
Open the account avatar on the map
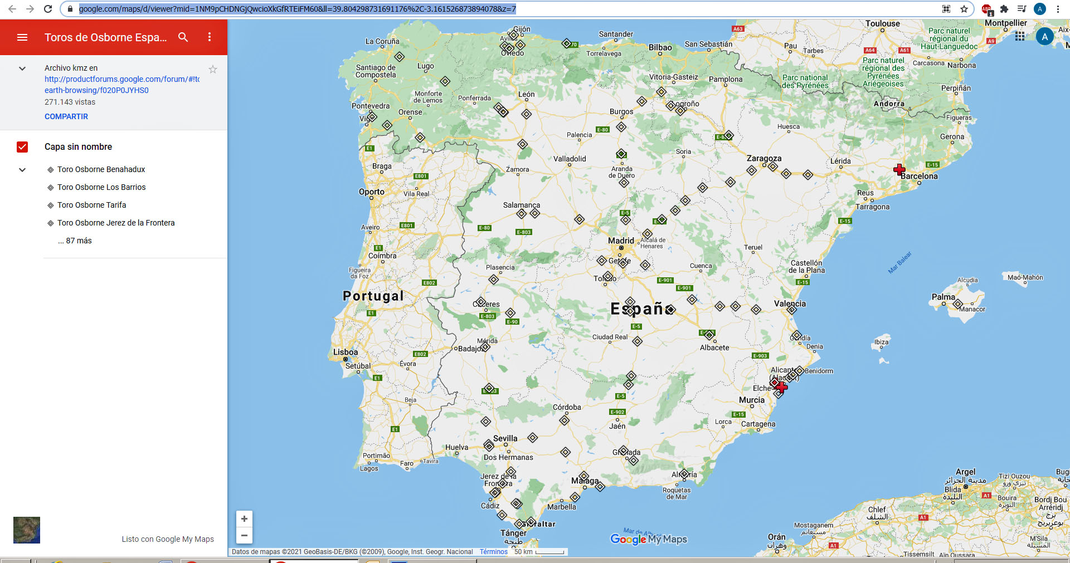click(x=1045, y=37)
